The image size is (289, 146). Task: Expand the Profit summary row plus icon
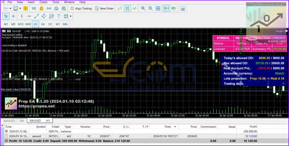7,141
